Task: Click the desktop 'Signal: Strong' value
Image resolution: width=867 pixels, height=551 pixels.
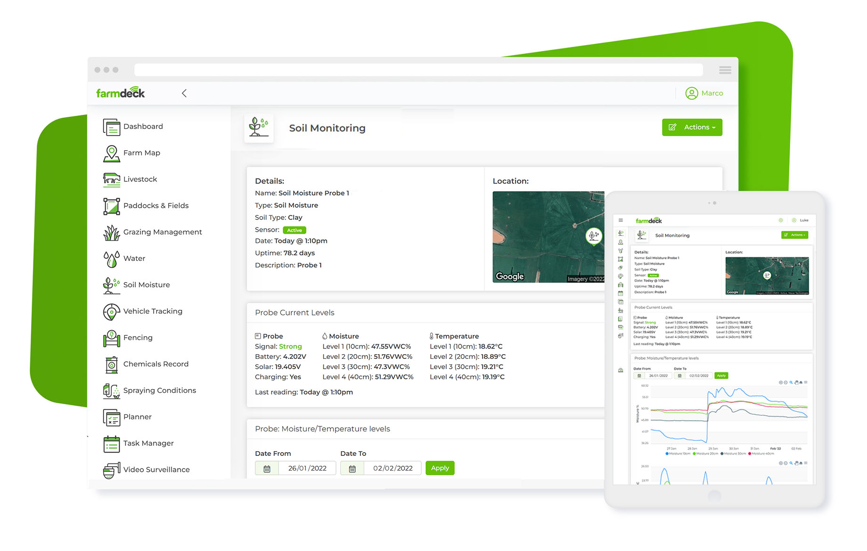Action: click(x=290, y=347)
